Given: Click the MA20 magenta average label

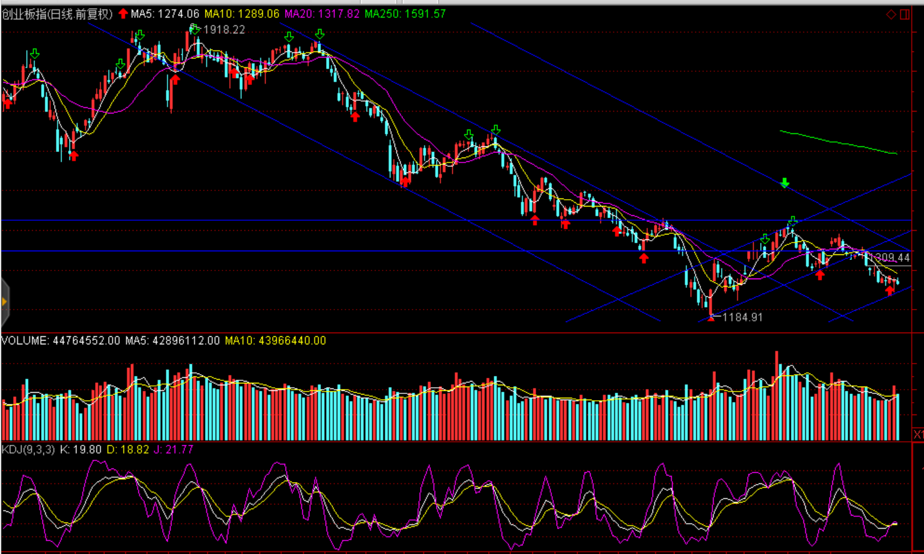Looking at the screenshot, I should click(322, 14).
